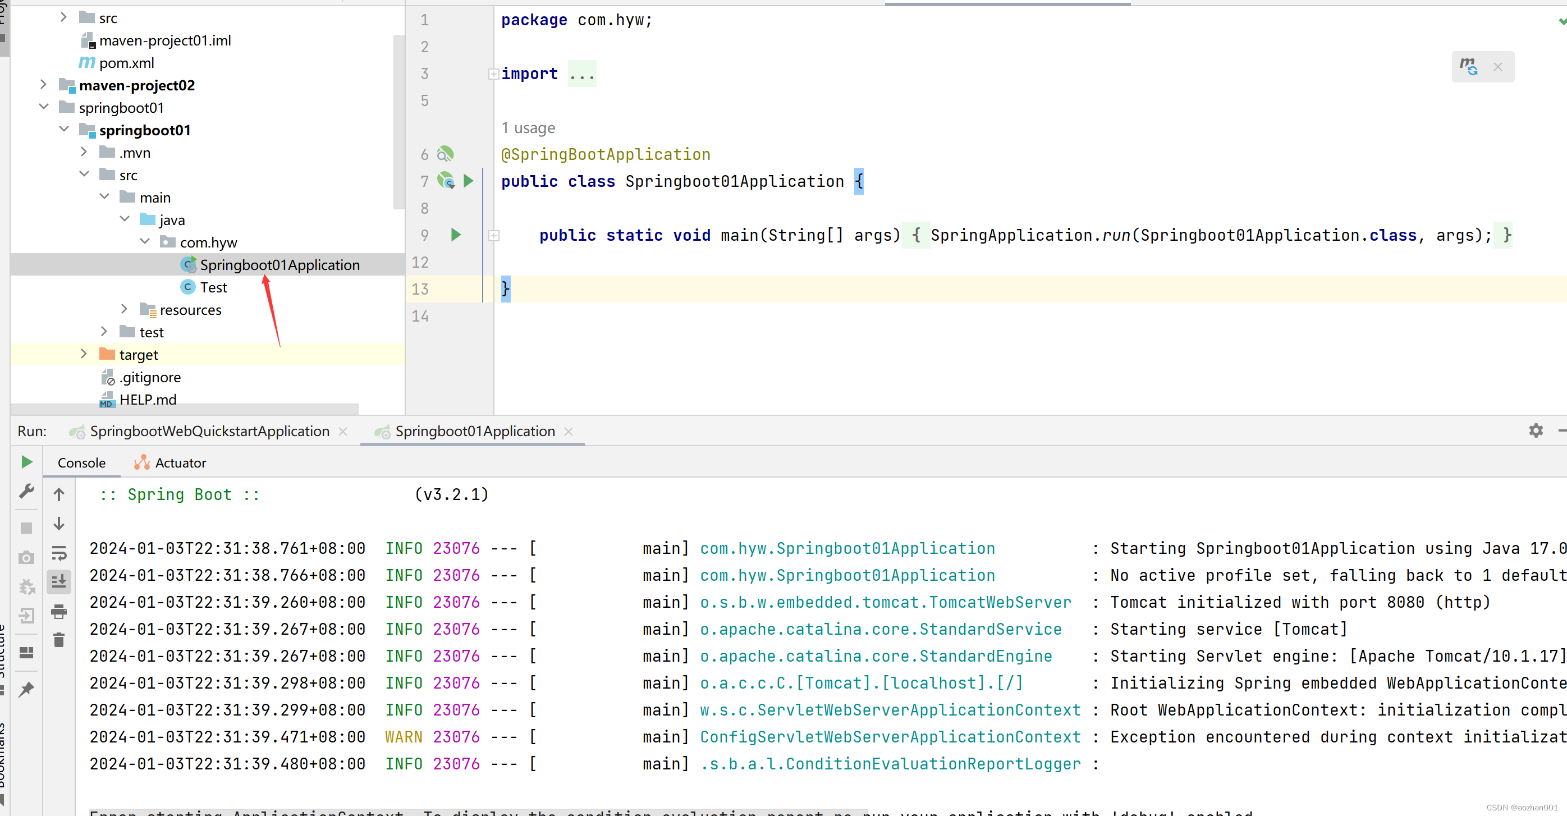Rerun the application with green play button
Screen dimensions: 1567x816
27,462
